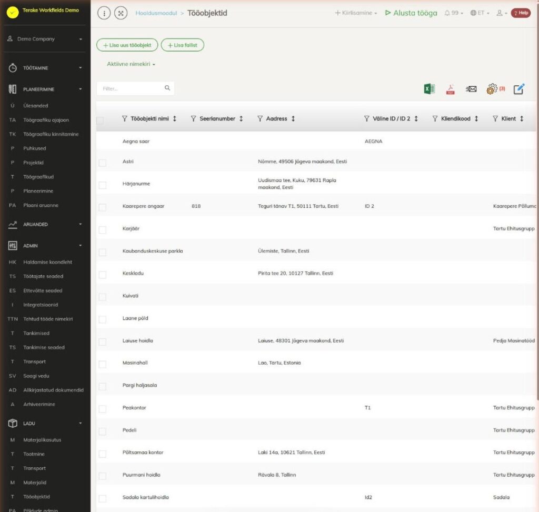The image size is (539, 512).
Task: Filter the Klient column
Action: coord(495,118)
